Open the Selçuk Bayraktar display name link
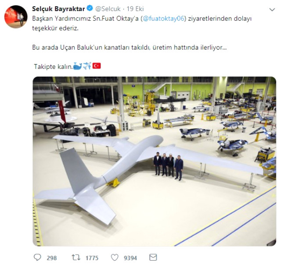 pyautogui.click(x=58, y=9)
